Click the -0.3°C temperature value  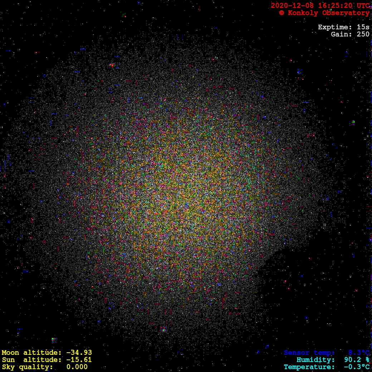pyautogui.click(x=357, y=367)
